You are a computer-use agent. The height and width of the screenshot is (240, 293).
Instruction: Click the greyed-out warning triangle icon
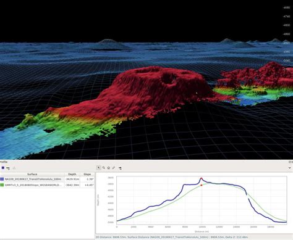(14, 168)
